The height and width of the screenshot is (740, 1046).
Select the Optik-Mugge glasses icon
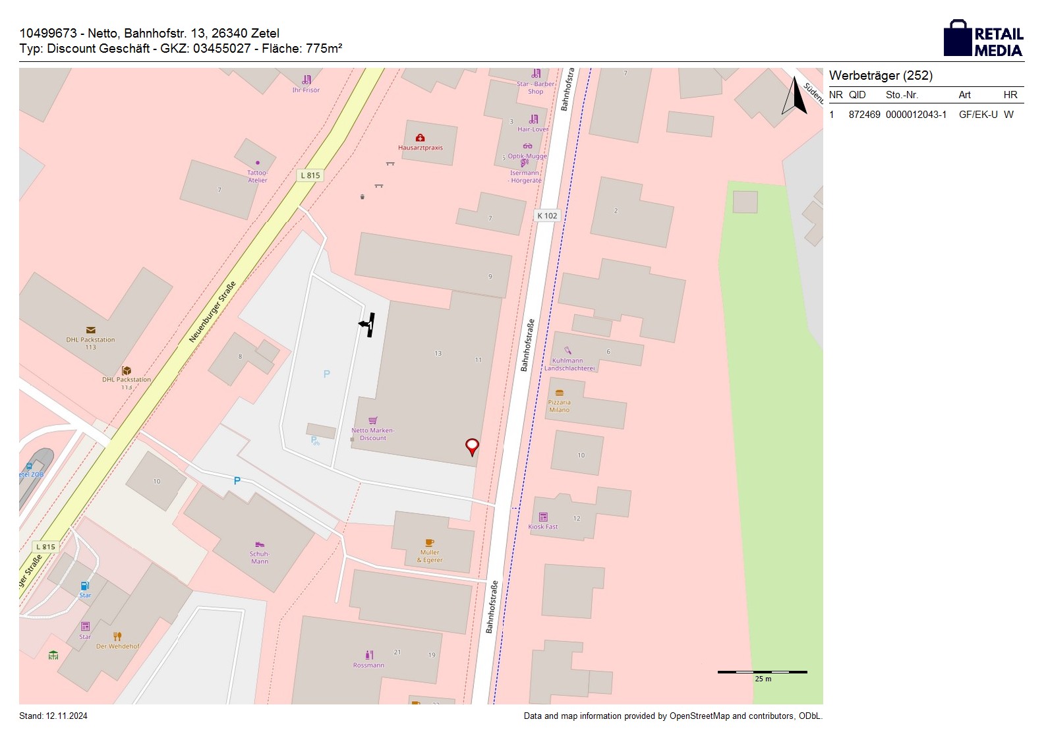[527, 146]
